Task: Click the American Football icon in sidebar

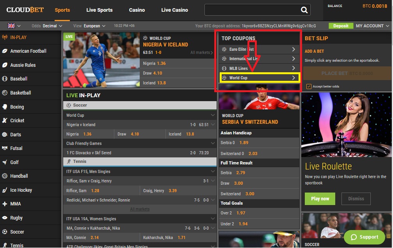Action: coord(5,51)
